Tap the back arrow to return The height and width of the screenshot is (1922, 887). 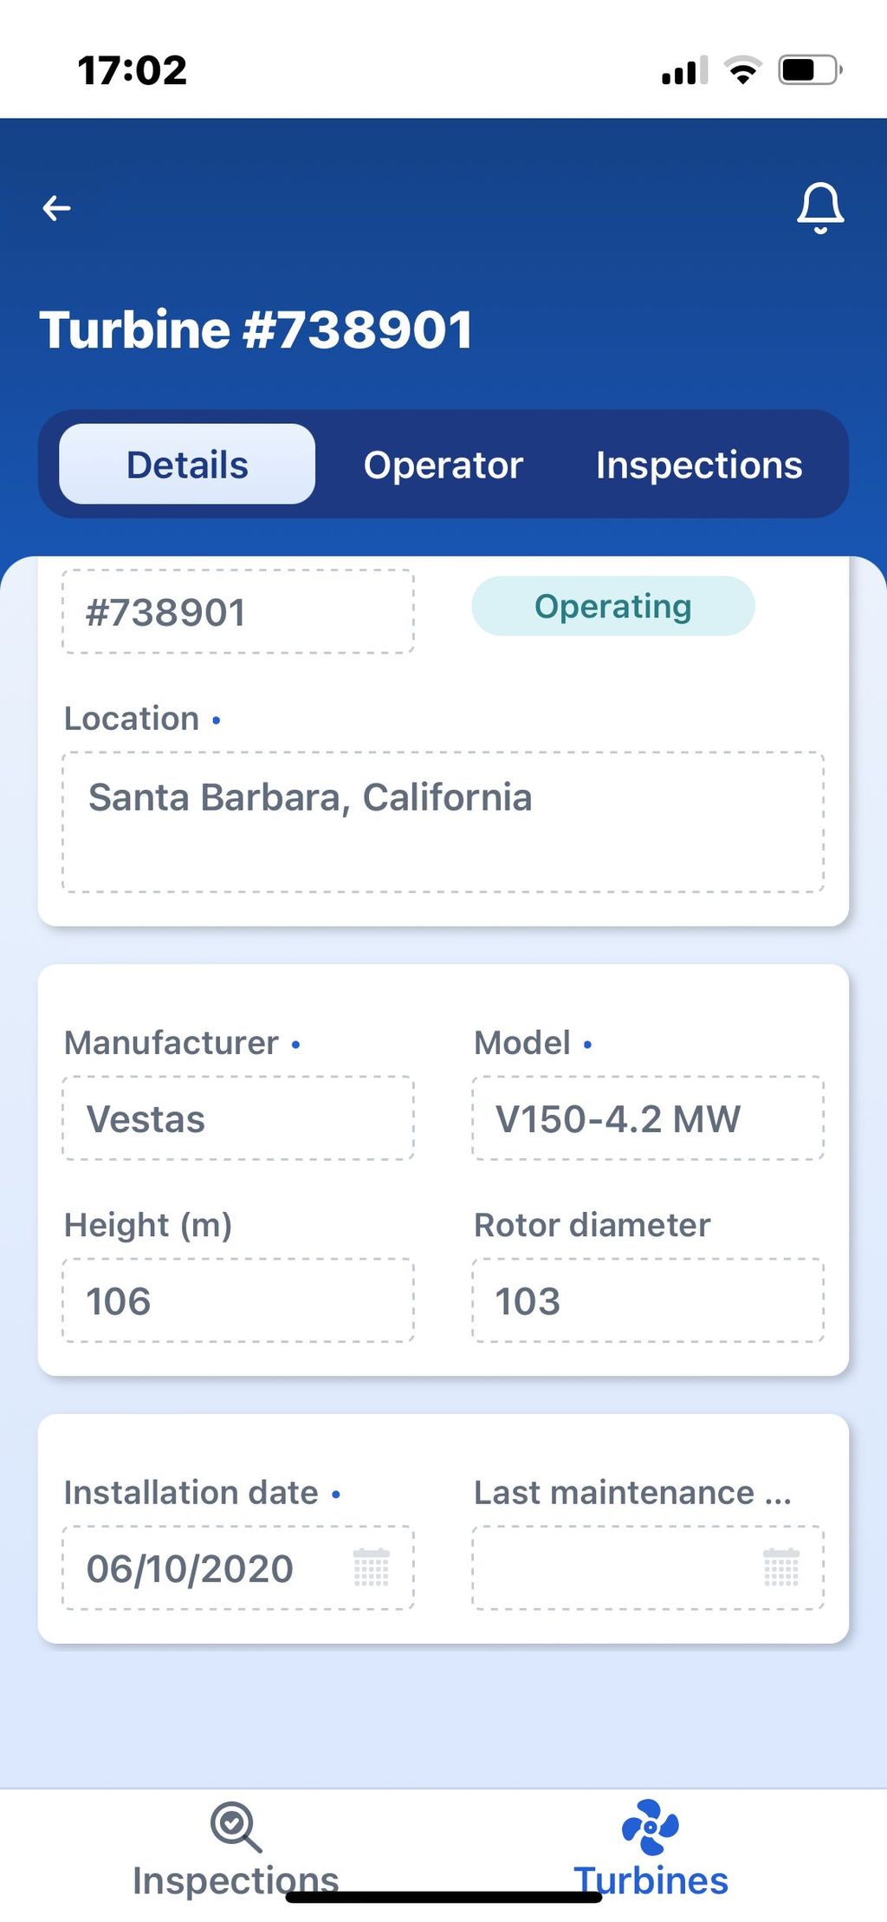[56, 207]
